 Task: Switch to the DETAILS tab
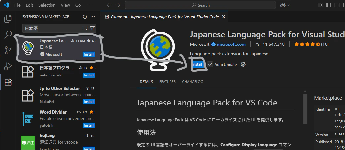pos(146,82)
